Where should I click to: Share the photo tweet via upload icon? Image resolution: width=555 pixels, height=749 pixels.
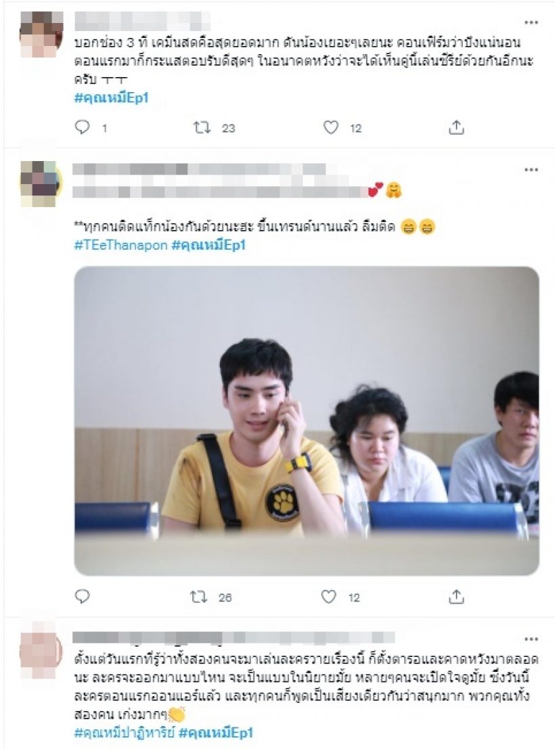coord(456,596)
